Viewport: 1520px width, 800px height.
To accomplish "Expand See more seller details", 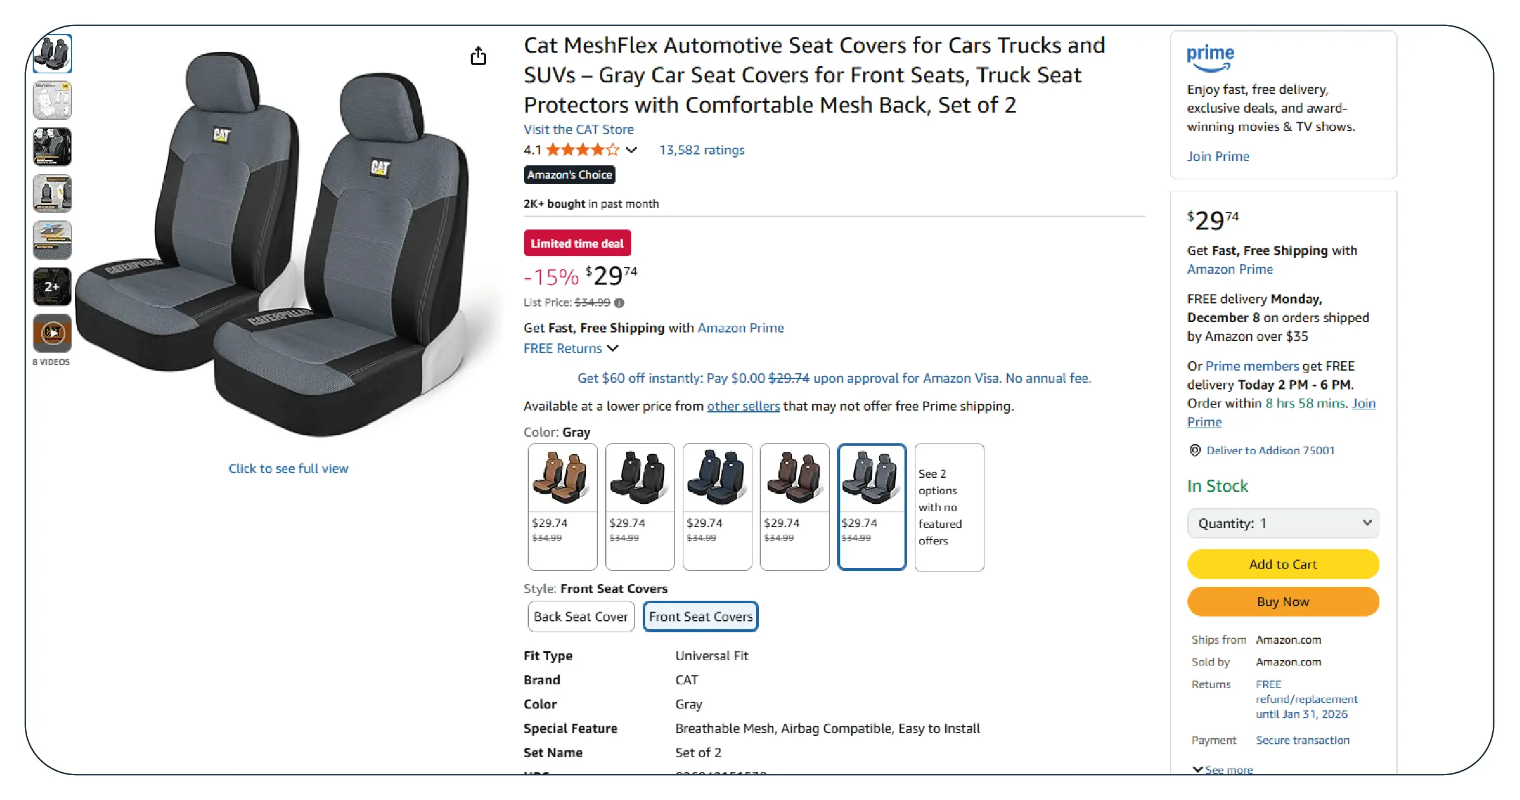I will 1223,769.
